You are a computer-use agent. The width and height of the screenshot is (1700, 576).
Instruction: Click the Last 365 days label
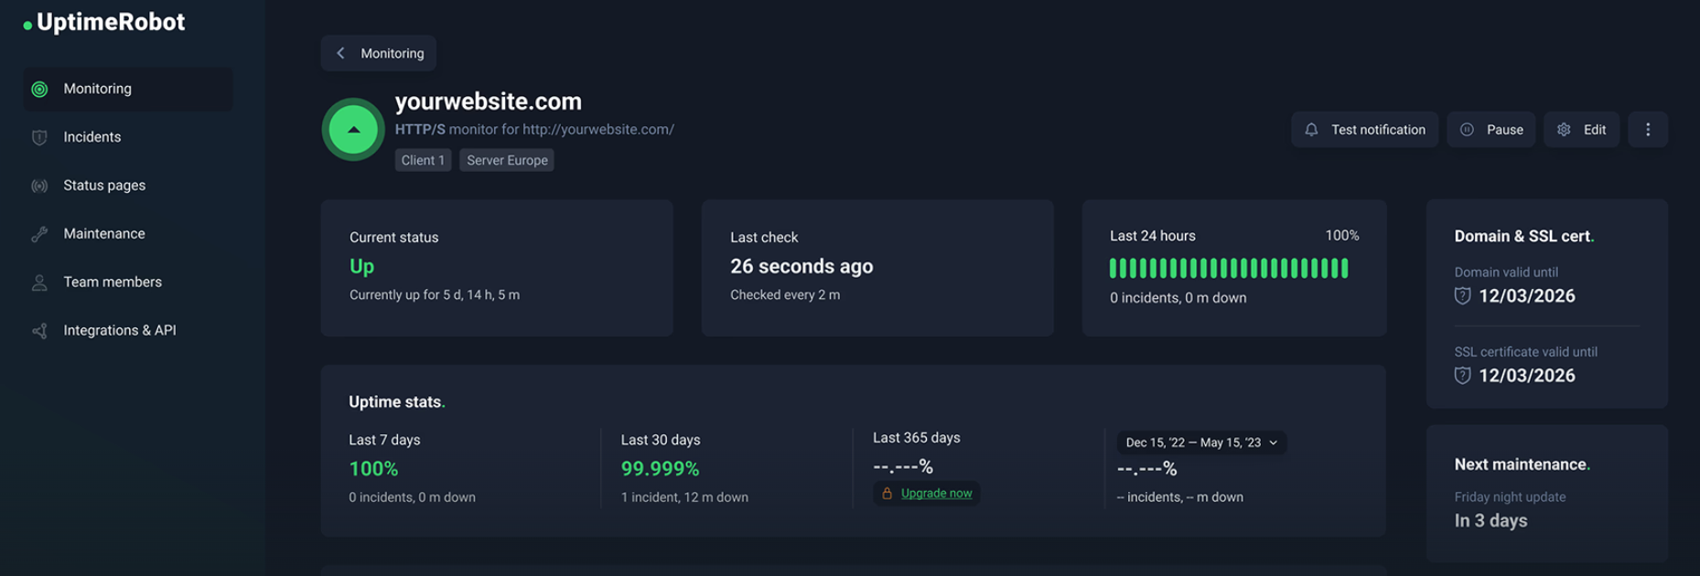tap(917, 438)
